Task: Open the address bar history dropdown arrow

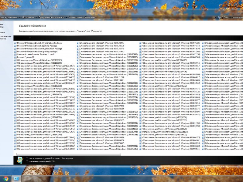Action: (x=215, y=18)
